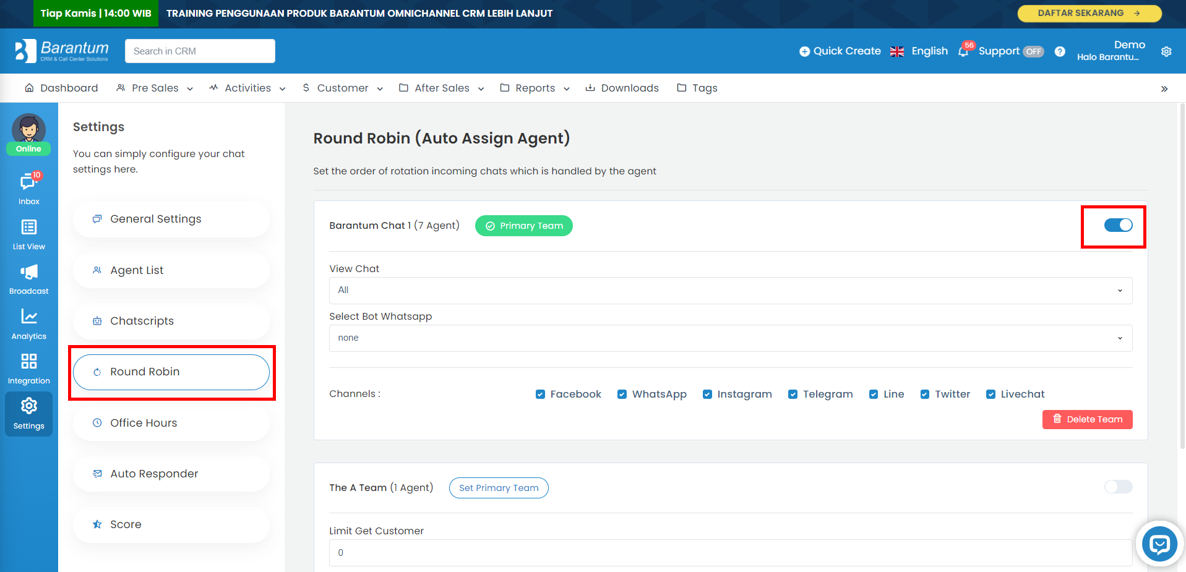Viewport: 1186px width, 572px height.
Task: Click Set Primary Team for The A Team
Action: 499,488
